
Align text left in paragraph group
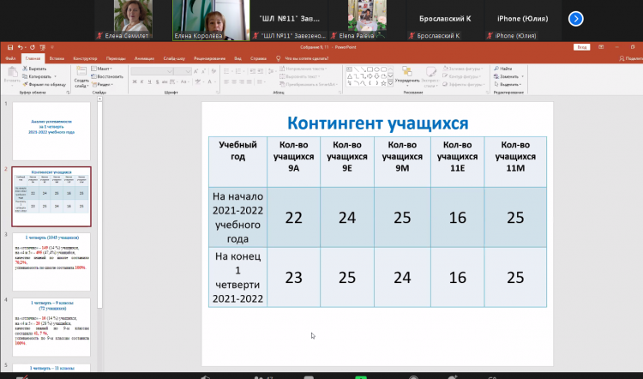pos(226,81)
